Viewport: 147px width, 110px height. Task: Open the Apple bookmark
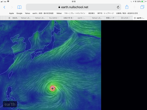coord(11,13)
